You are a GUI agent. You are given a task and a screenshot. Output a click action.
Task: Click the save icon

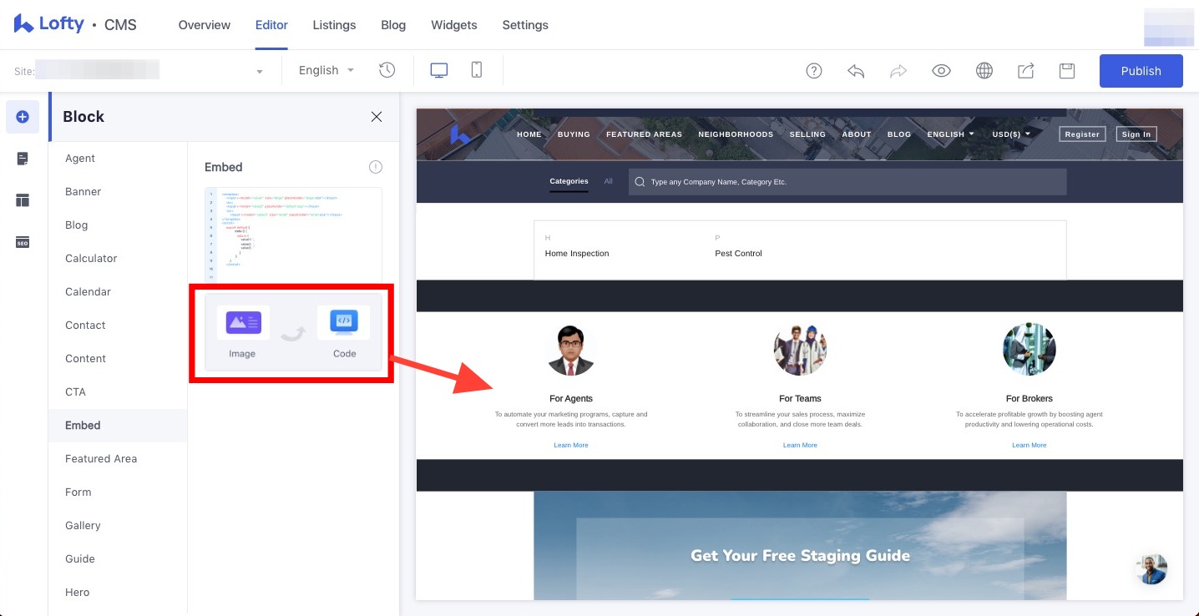(x=1067, y=70)
